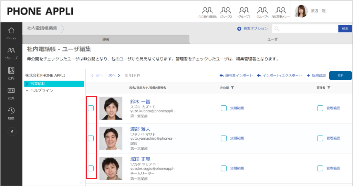Image resolution: width=353 pixels, height=186 pixels.
Task: Open the グループ2 group icon in header
Action: (x=226, y=12)
